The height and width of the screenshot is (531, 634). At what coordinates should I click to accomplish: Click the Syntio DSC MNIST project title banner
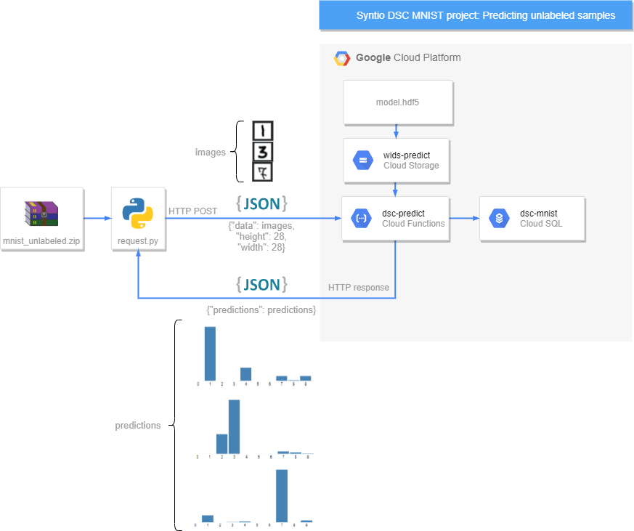point(476,15)
